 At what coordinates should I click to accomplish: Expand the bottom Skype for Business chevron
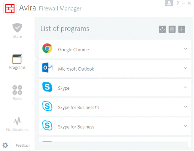(186, 126)
